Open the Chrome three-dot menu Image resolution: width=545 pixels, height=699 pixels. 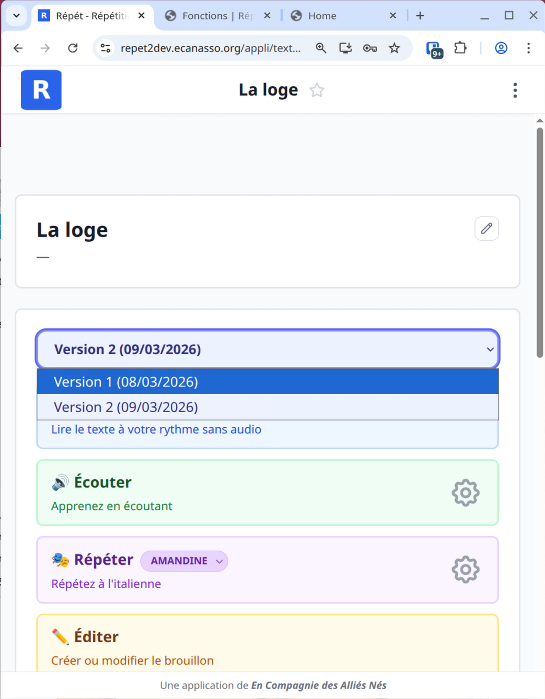(529, 48)
